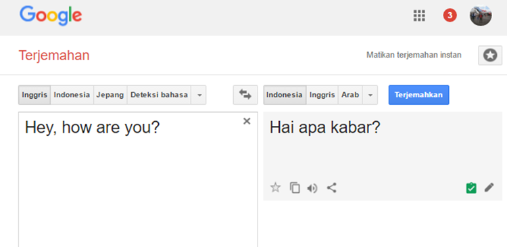
Task: Open the notifications badge showing 3
Action: click(450, 16)
